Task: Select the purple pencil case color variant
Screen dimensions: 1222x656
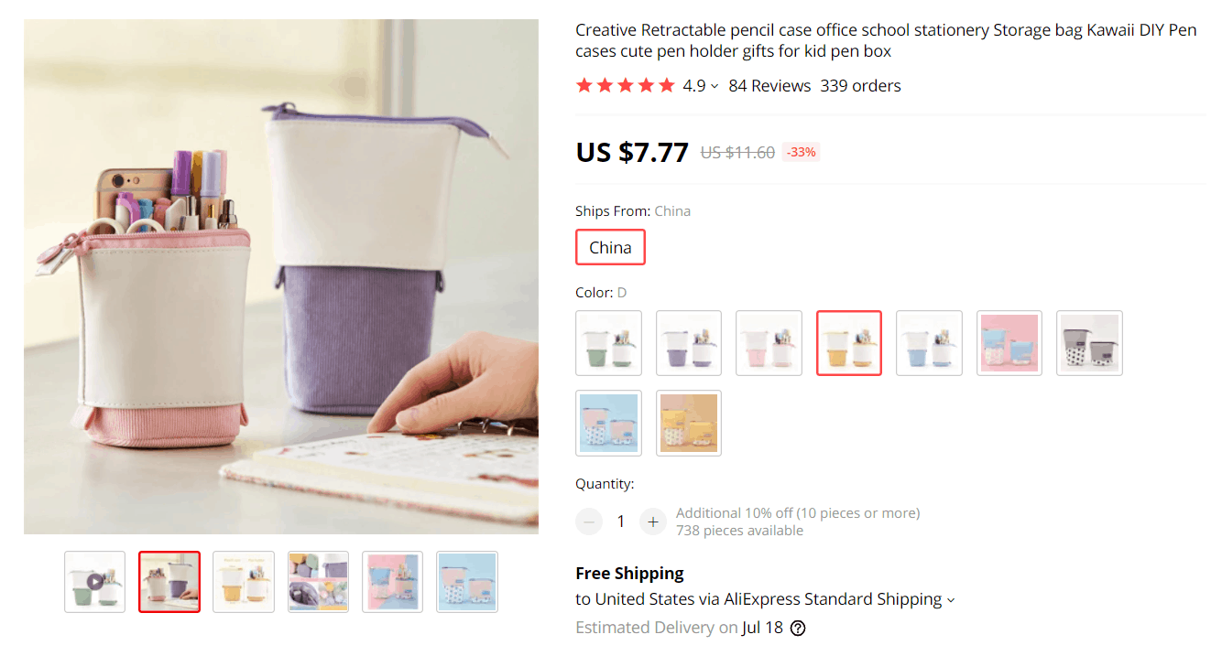Action: pyautogui.click(x=688, y=342)
